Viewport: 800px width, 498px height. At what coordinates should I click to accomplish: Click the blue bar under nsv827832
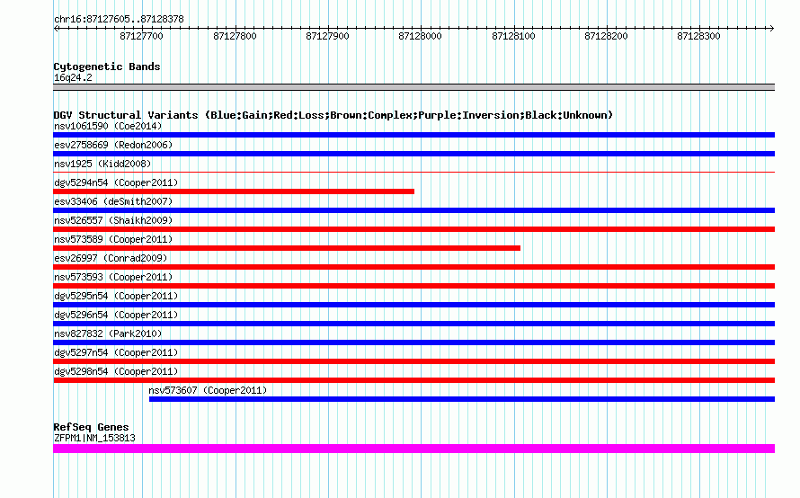(413, 342)
